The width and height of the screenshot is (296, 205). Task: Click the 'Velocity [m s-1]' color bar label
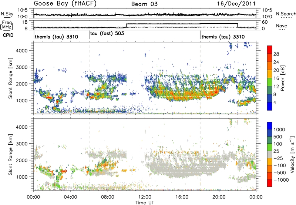pos(292,154)
